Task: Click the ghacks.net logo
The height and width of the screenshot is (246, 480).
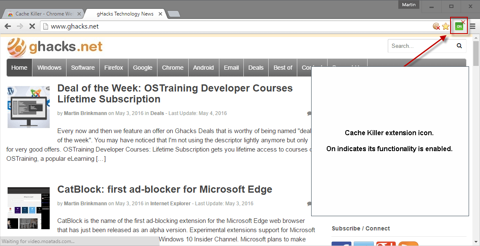Action: coord(55,47)
